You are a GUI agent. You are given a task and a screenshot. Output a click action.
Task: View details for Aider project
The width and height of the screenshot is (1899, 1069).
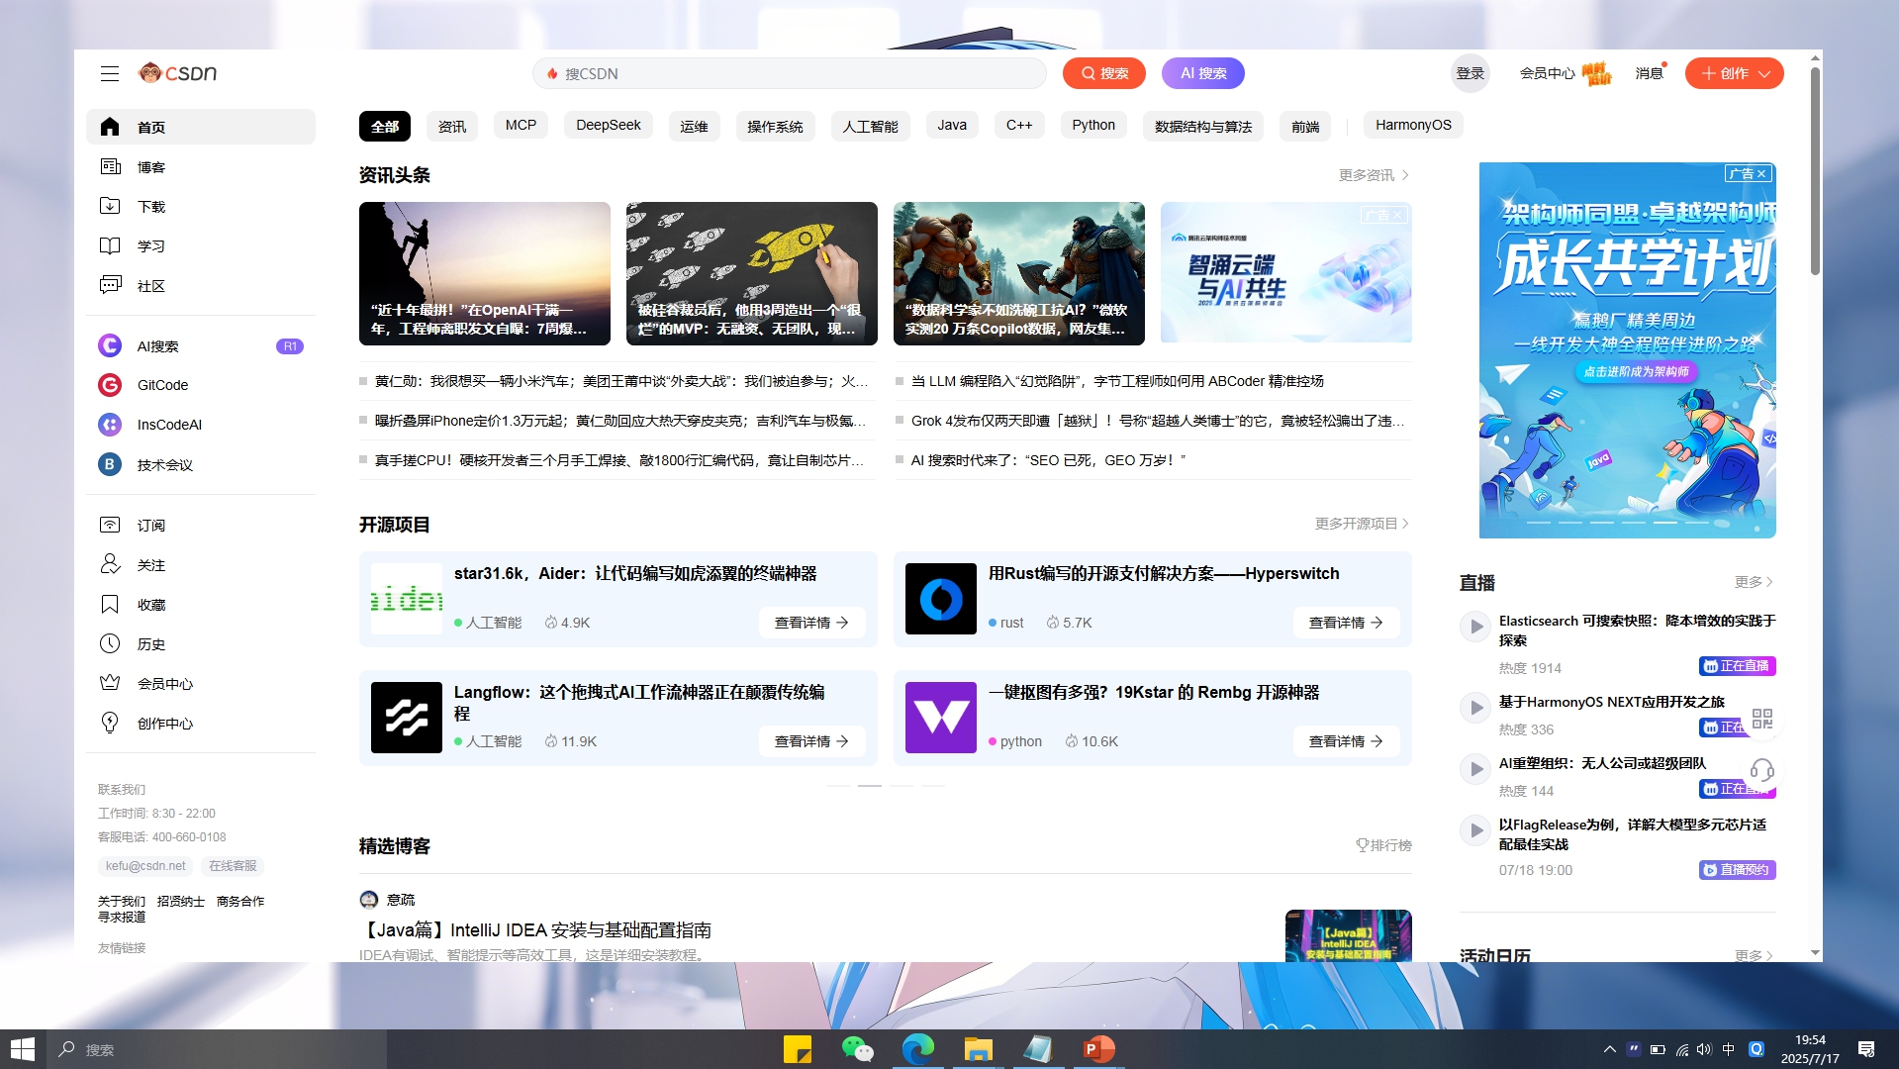pyautogui.click(x=811, y=623)
